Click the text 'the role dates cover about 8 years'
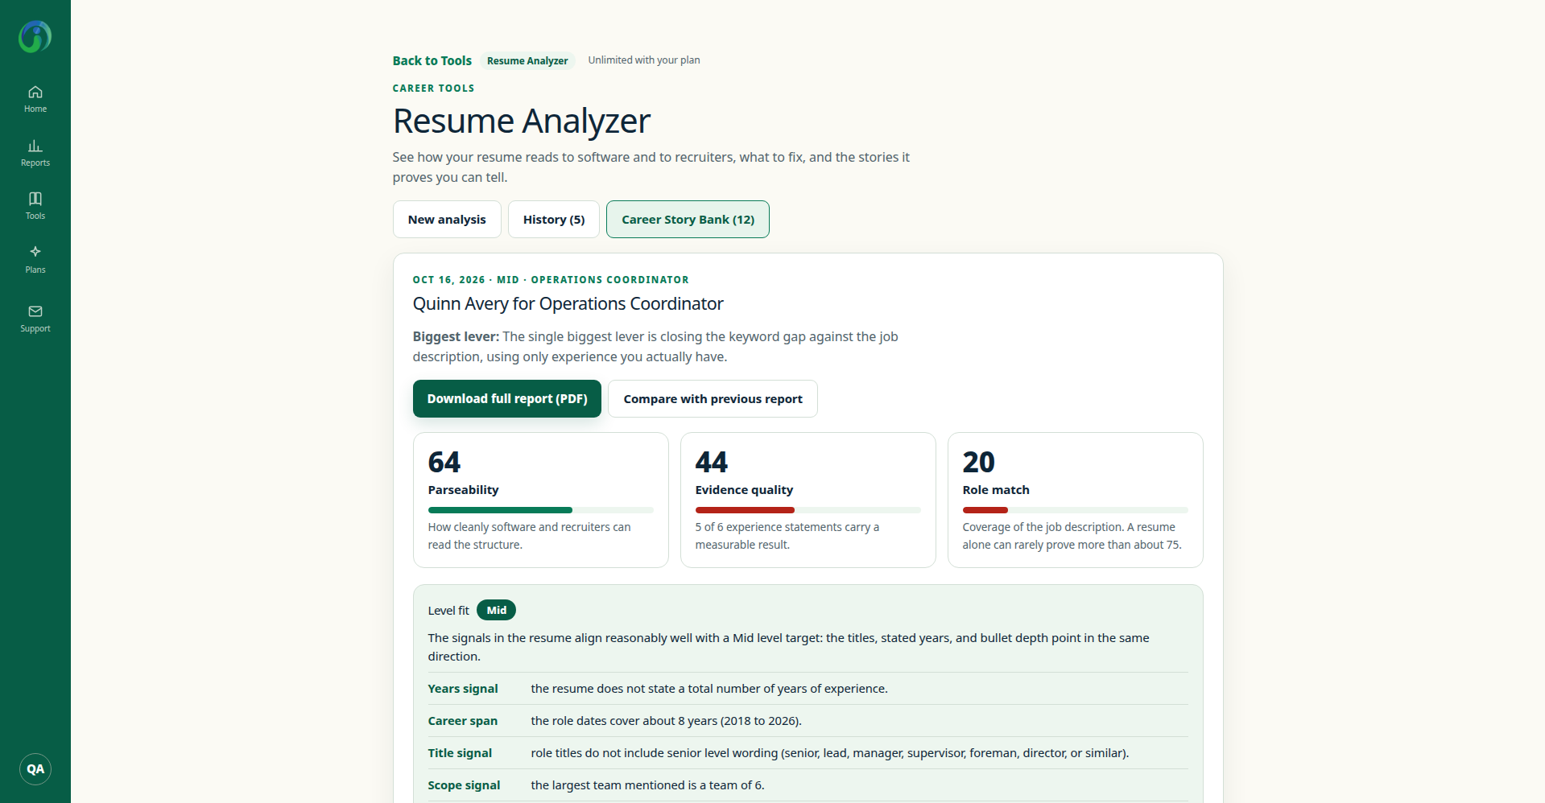The image size is (1545, 803). click(x=624, y=721)
